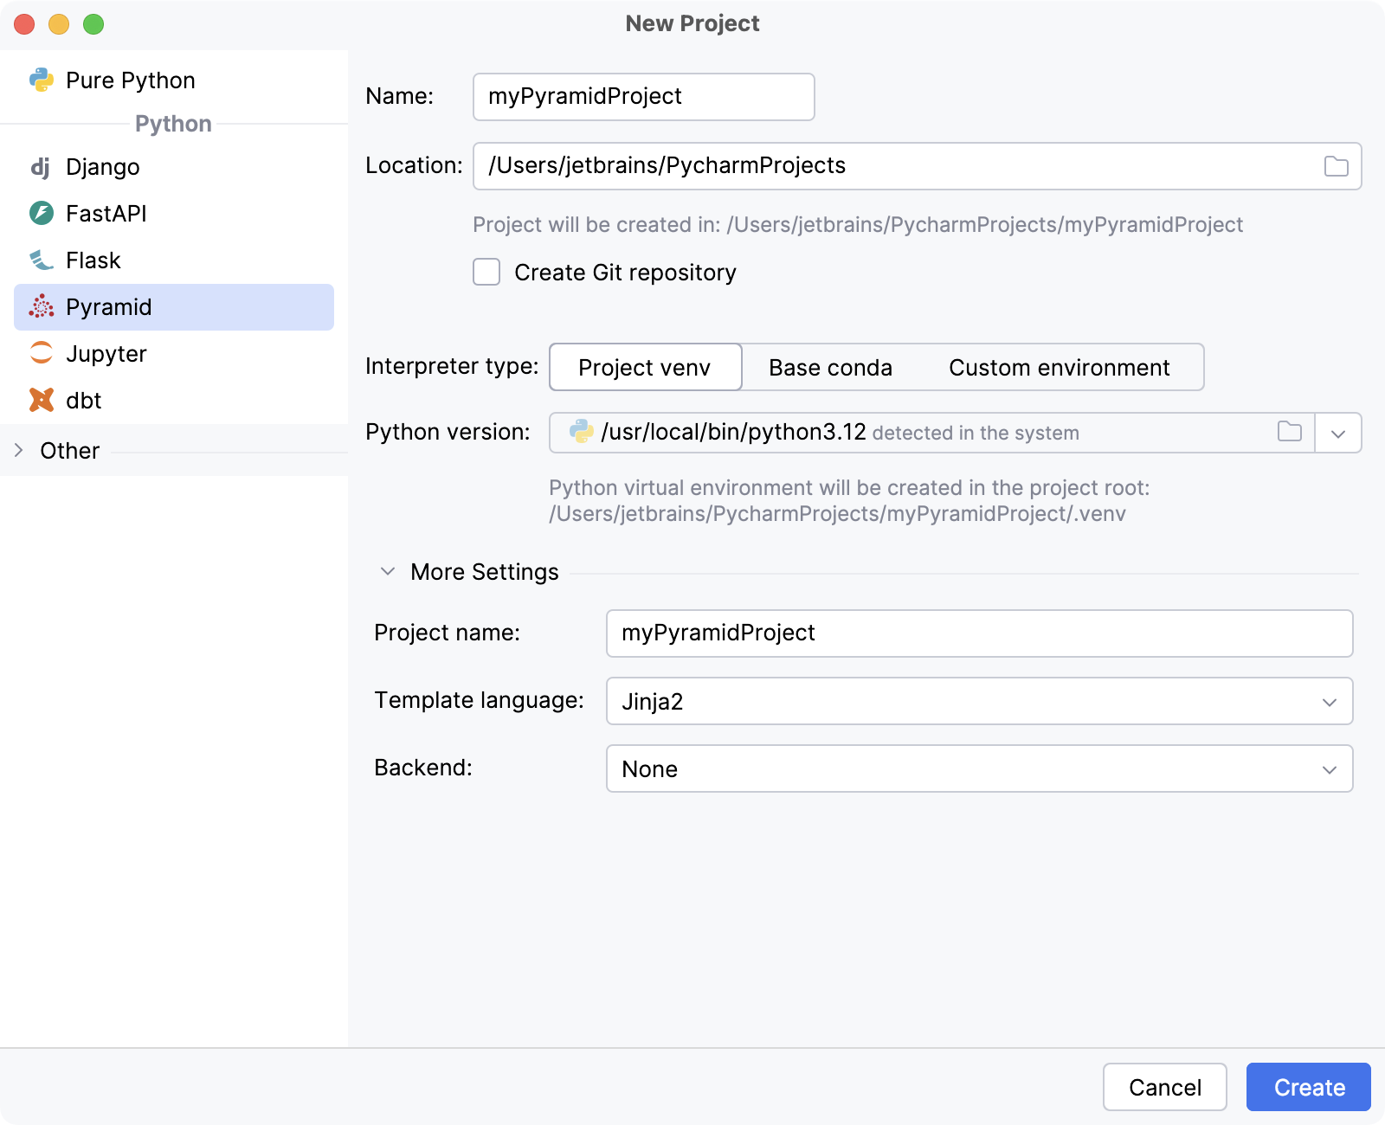The image size is (1385, 1125).
Task: Enable Create Git repository checkbox
Action: coord(486,273)
